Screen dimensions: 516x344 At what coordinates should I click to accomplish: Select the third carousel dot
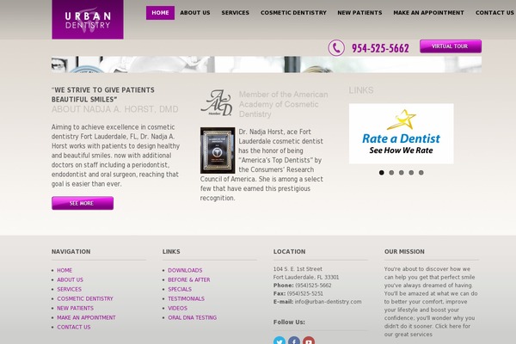click(401, 173)
